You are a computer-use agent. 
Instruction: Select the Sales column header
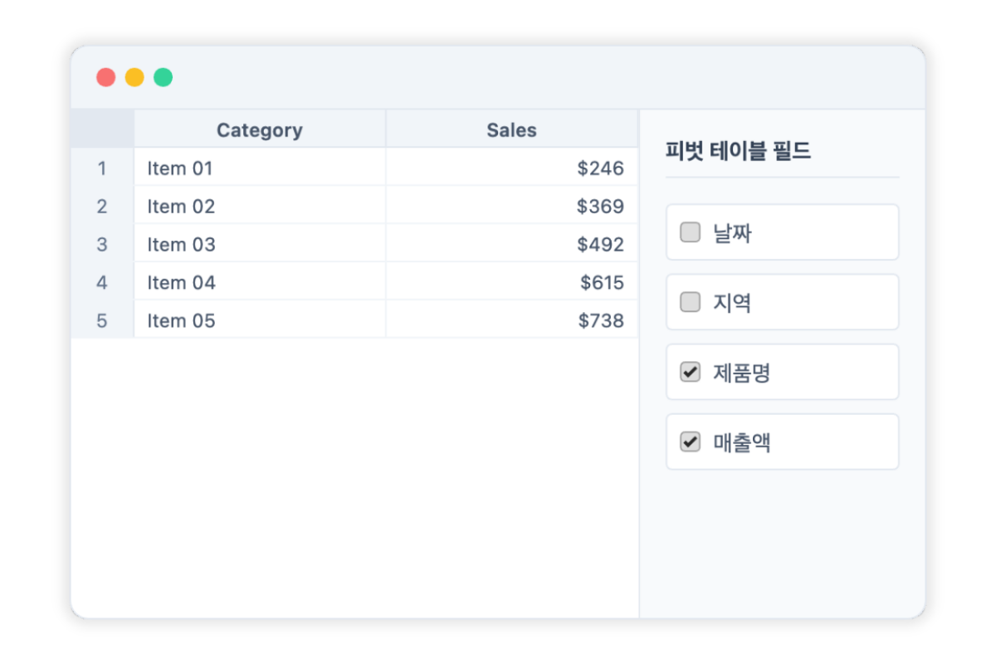[x=512, y=129]
